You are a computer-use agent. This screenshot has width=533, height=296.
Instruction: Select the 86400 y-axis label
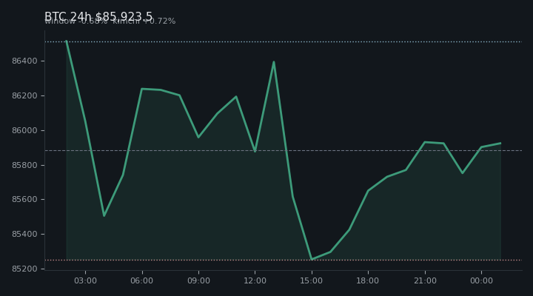click(24, 61)
